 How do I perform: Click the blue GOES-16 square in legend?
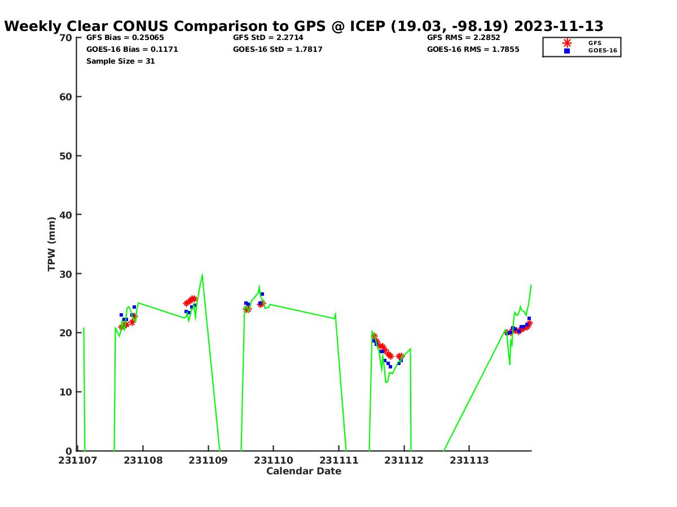tap(566, 51)
